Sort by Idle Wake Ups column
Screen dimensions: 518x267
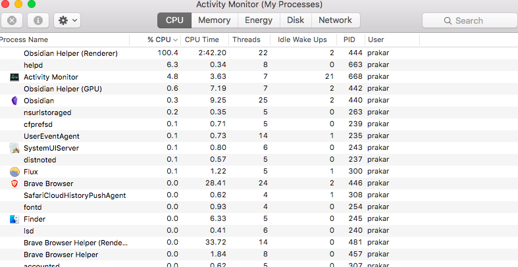click(x=302, y=39)
